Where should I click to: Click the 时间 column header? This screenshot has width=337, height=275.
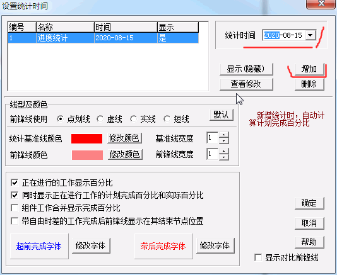click(126, 27)
